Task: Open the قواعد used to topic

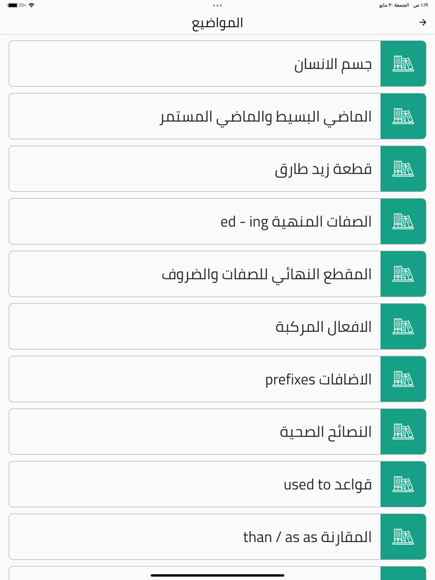Action: click(193, 484)
